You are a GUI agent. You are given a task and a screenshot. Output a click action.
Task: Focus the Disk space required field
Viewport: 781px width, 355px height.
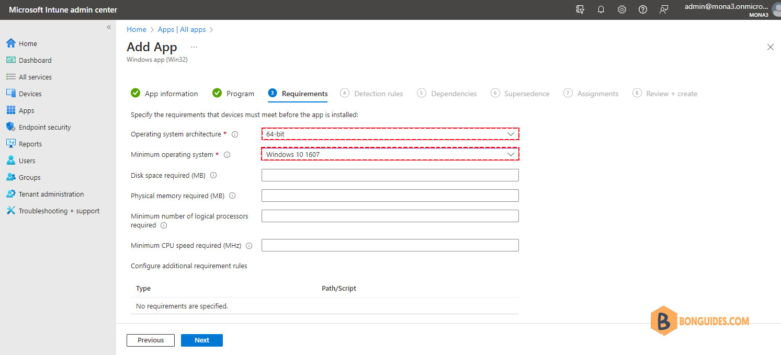tap(390, 175)
